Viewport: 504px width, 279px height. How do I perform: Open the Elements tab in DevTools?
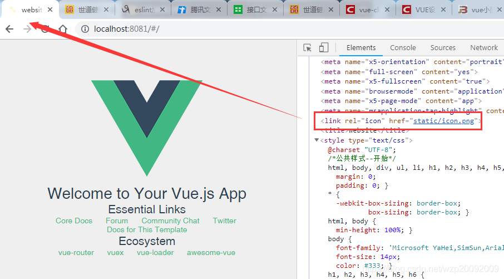click(x=361, y=48)
